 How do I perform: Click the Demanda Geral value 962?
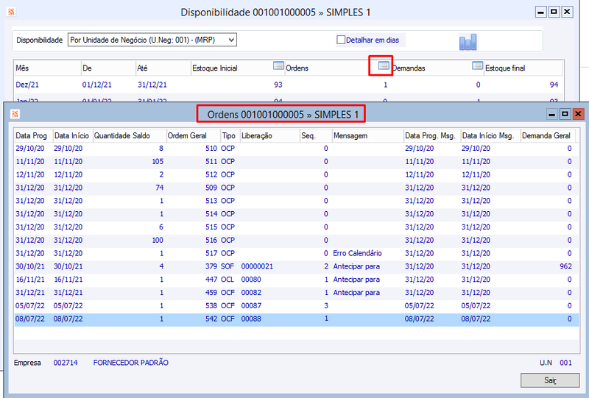[565, 266]
